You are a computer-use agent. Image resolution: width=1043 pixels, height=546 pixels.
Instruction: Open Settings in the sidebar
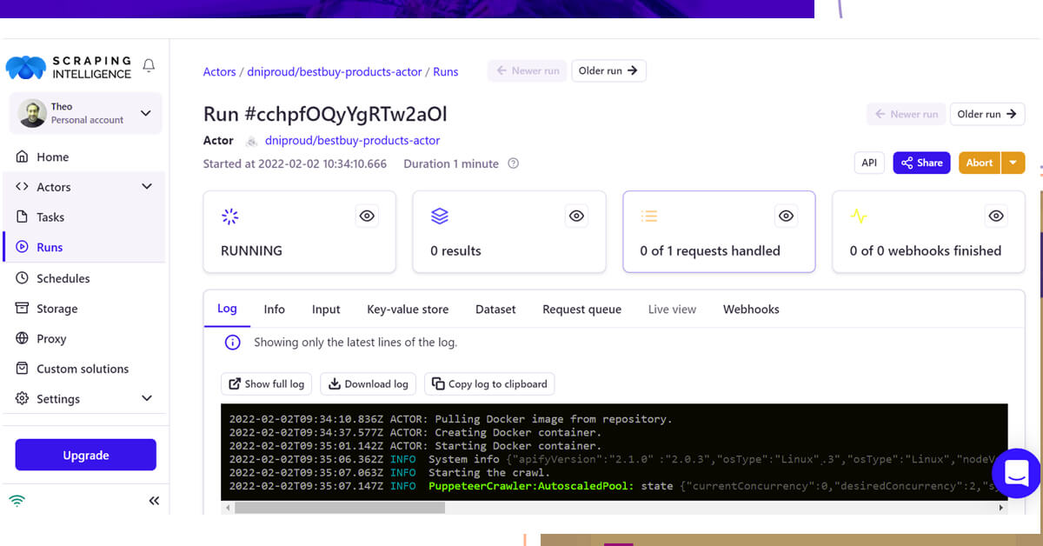(57, 399)
